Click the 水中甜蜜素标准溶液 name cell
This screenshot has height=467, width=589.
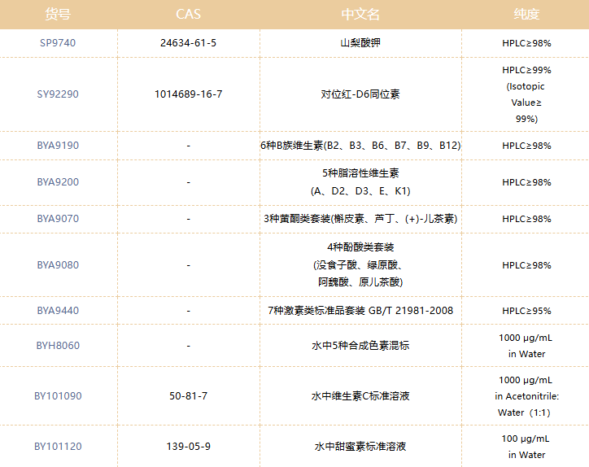click(360, 447)
